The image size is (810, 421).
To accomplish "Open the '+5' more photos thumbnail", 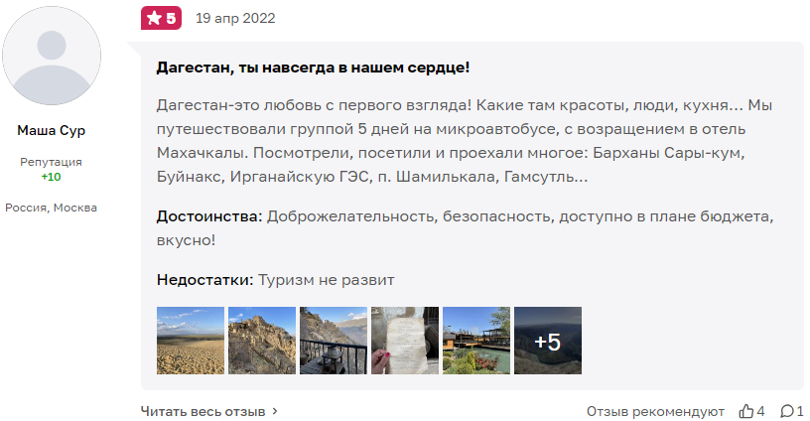I will [x=548, y=341].
